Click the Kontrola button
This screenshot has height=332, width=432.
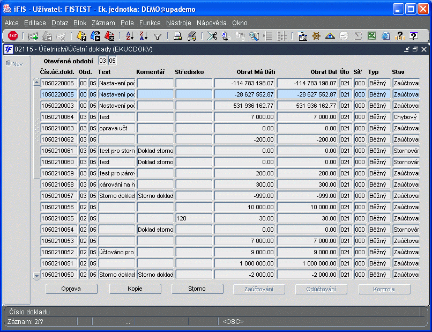tap(384, 289)
